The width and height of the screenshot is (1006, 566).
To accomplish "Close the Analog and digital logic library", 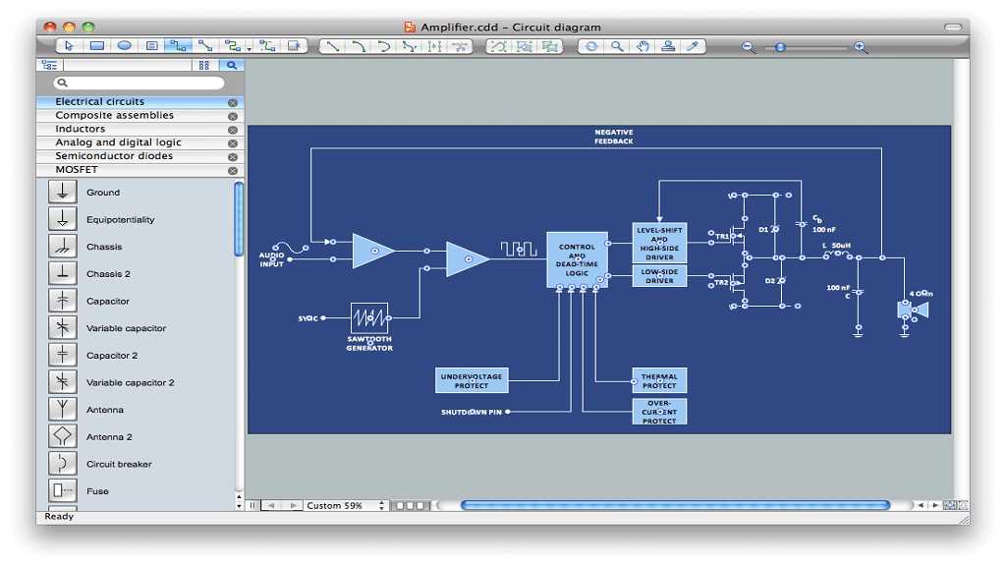I will 233,143.
